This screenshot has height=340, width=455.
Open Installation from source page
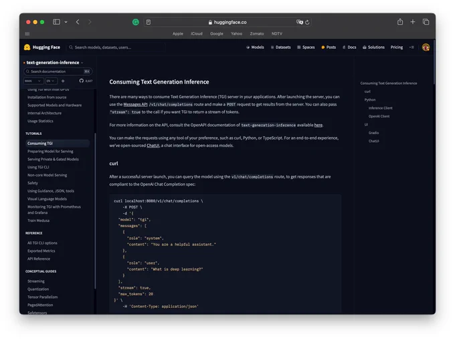[47, 98]
